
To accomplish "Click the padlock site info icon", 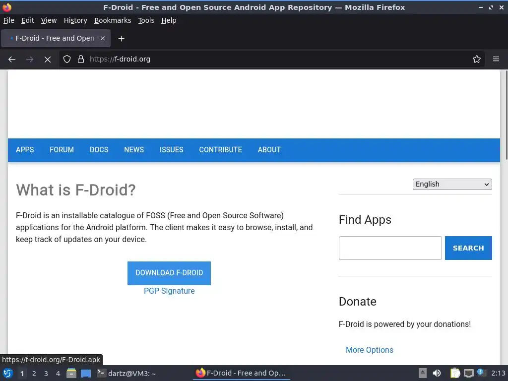I will tap(81, 60).
